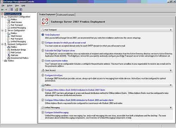Viewport: 176px width, 128px height.
Task: Open OAB distribution for Outlook 2003 link
Action: coord(79,100)
